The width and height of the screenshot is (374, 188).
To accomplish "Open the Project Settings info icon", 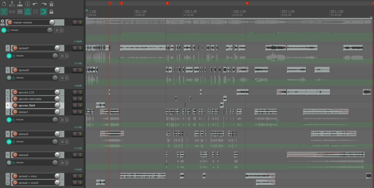I will tap(28, 4).
